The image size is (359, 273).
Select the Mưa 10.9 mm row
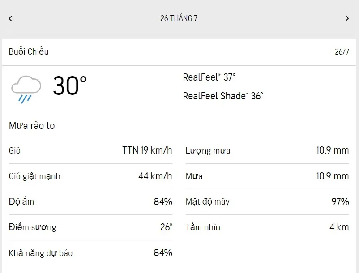click(x=267, y=176)
